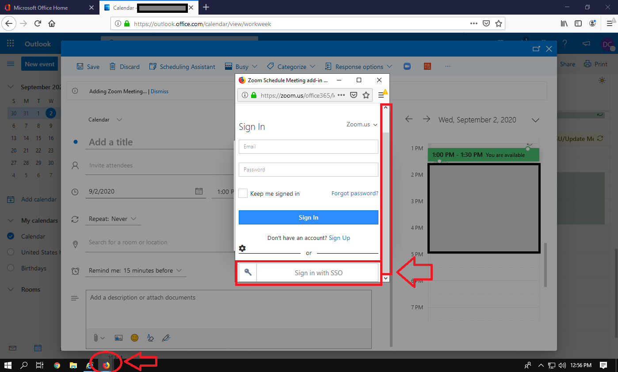Viewport: 618px width, 372px height.
Task: Save Zoom page to Pocket icon
Action: pos(354,95)
